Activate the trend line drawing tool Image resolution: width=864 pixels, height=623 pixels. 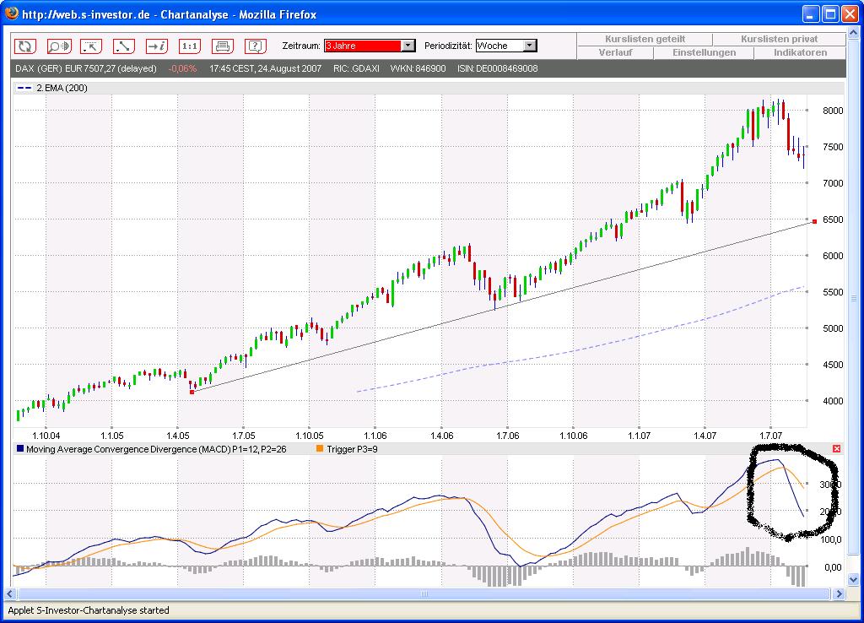click(124, 46)
